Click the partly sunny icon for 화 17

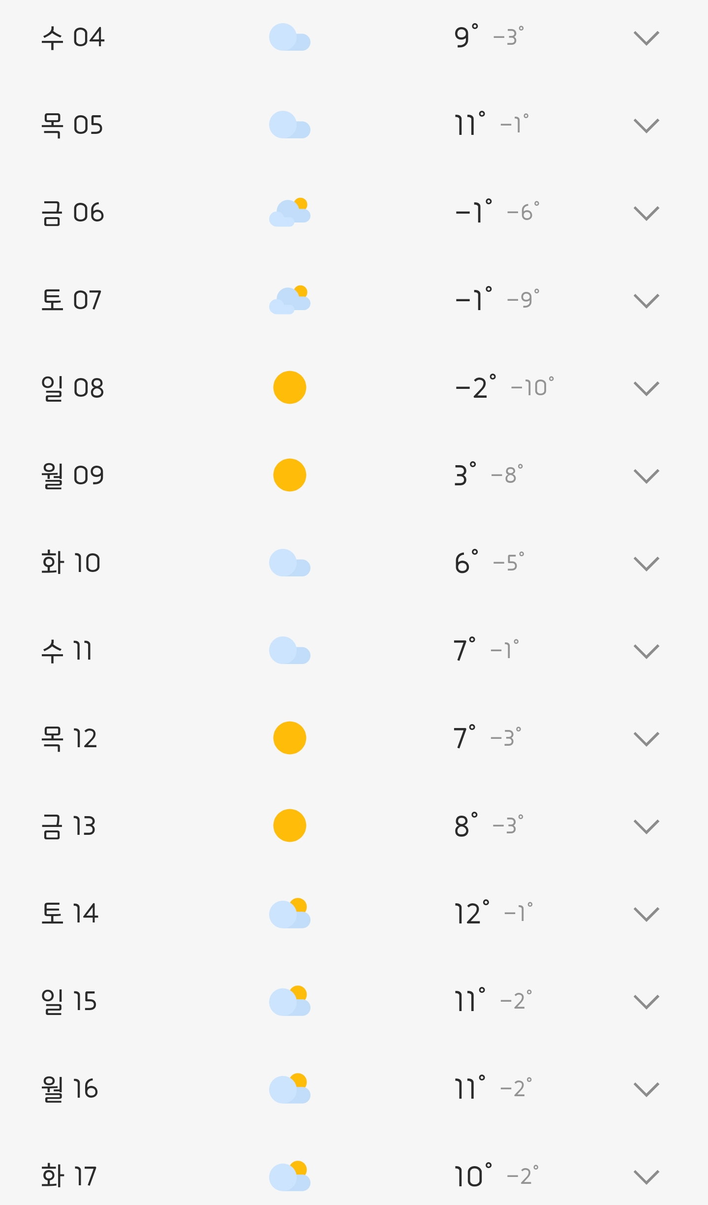[x=289, y=1176]
